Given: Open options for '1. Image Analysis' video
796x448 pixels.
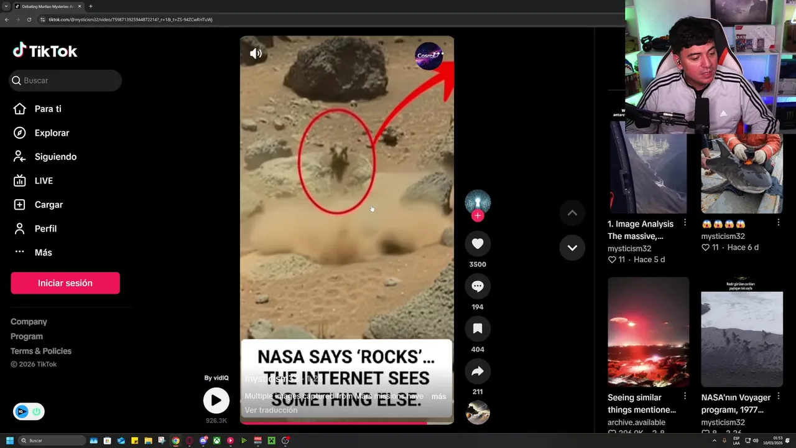Looking at the screenshot, I should click(685, 223).
